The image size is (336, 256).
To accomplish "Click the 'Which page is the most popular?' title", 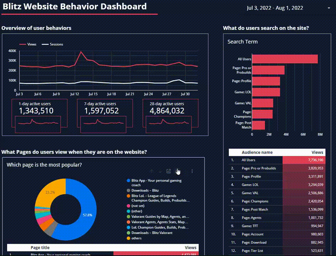I will [x=44, y=165].
